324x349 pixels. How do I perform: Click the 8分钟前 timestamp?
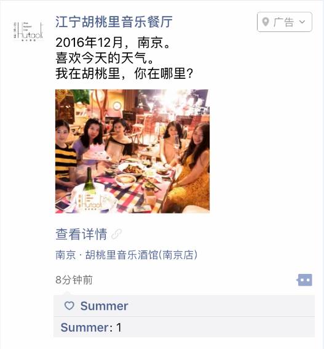(74, 280)
